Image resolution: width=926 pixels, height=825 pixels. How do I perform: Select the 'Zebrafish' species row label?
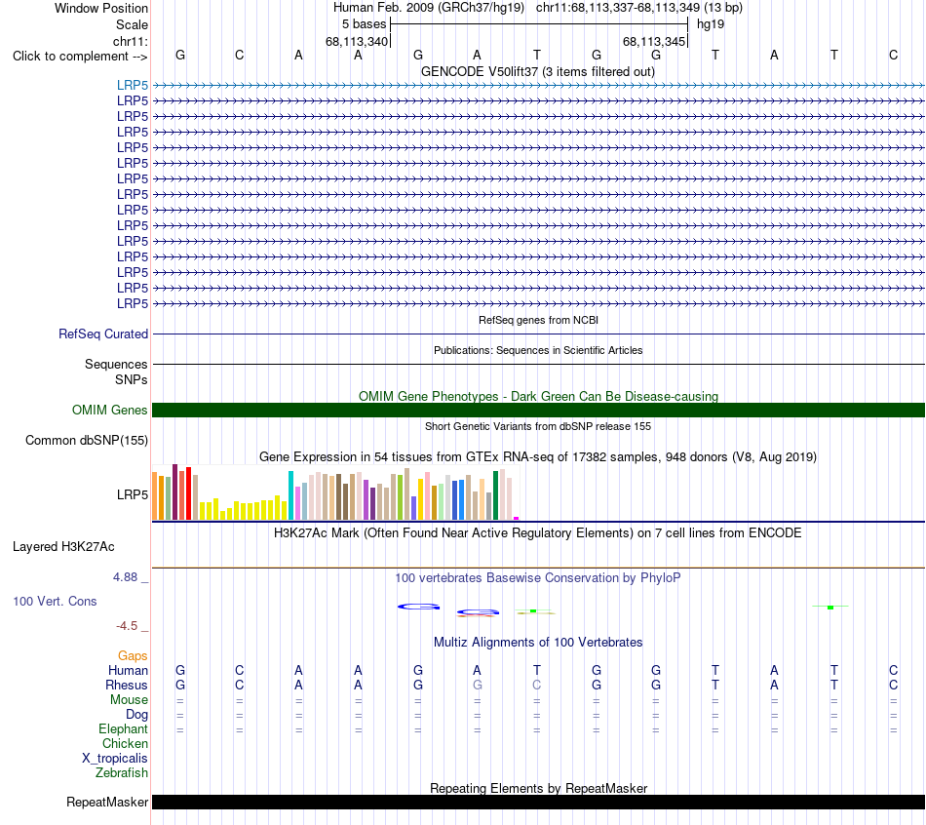pyautogui.click(x=122, y=773)
